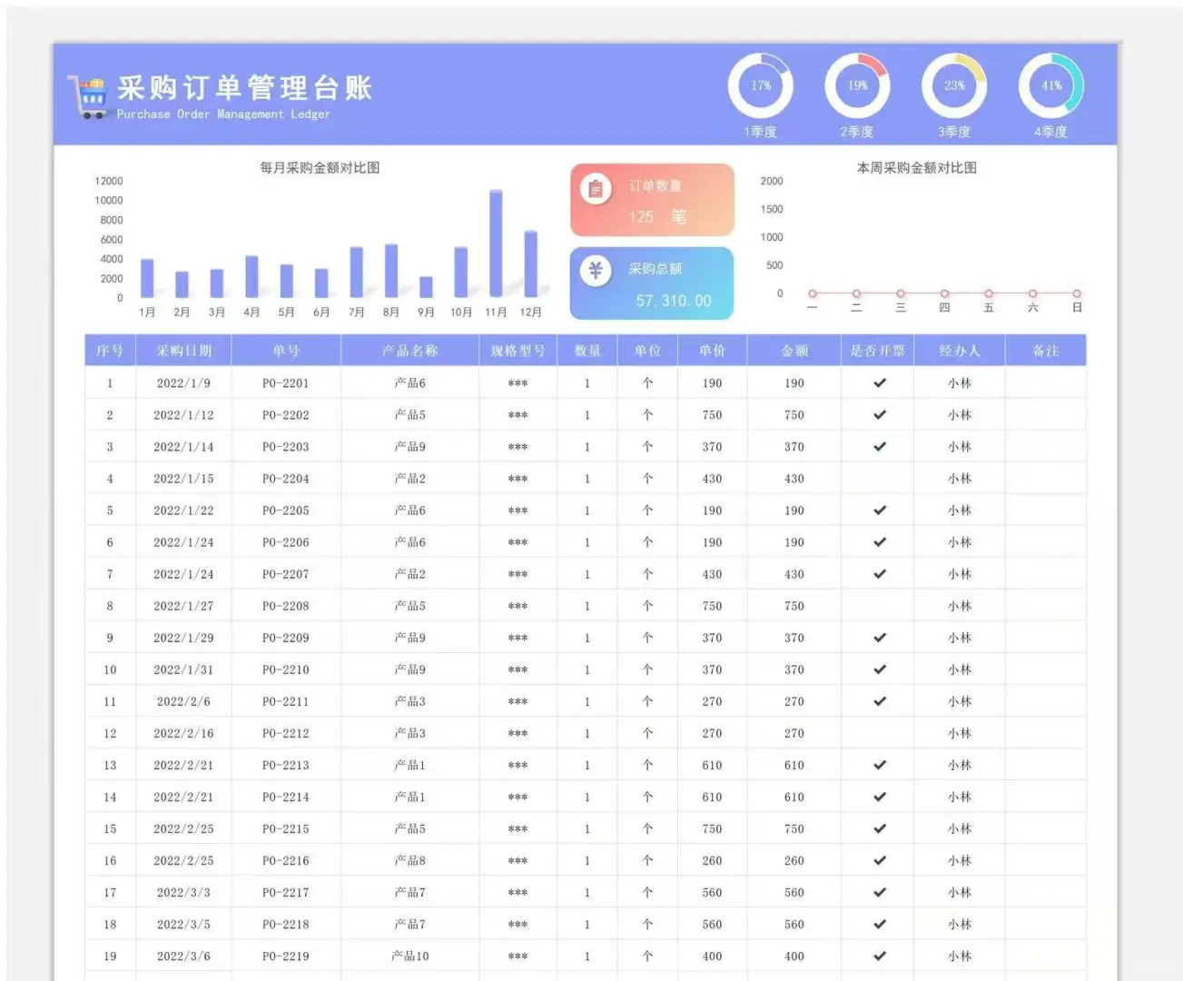Click the 1月 bar in monthly chart
Screen dimensions: 1183x981
click(x=147, y=278)
